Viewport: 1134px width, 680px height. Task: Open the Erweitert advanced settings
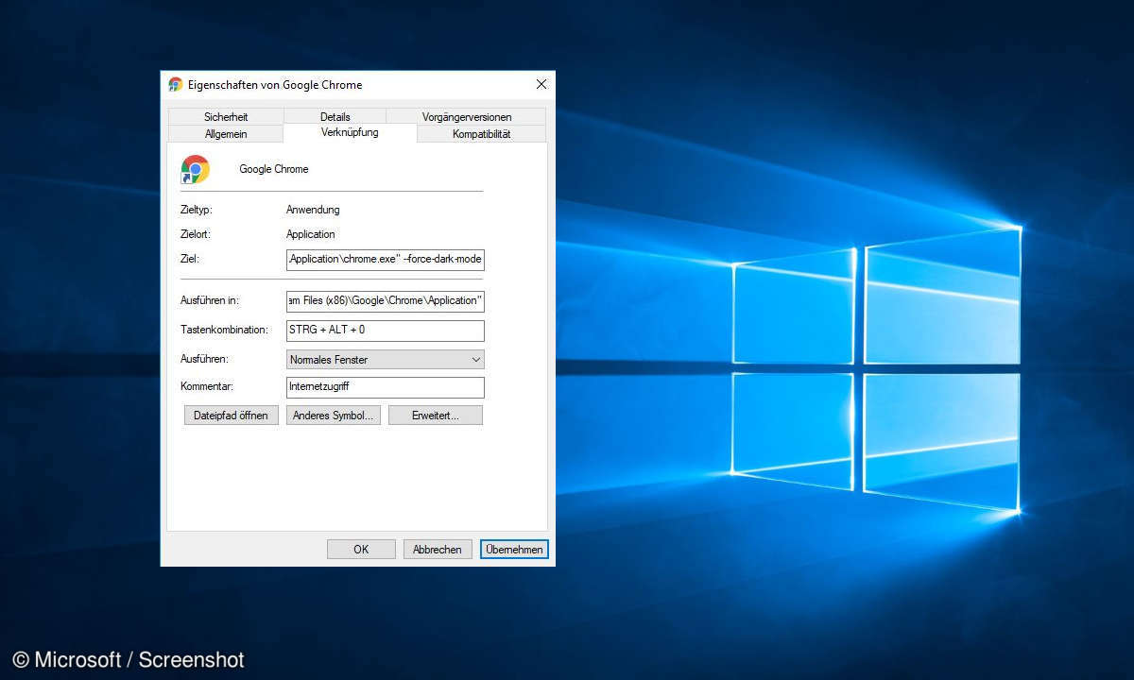(x=436, y=416)
